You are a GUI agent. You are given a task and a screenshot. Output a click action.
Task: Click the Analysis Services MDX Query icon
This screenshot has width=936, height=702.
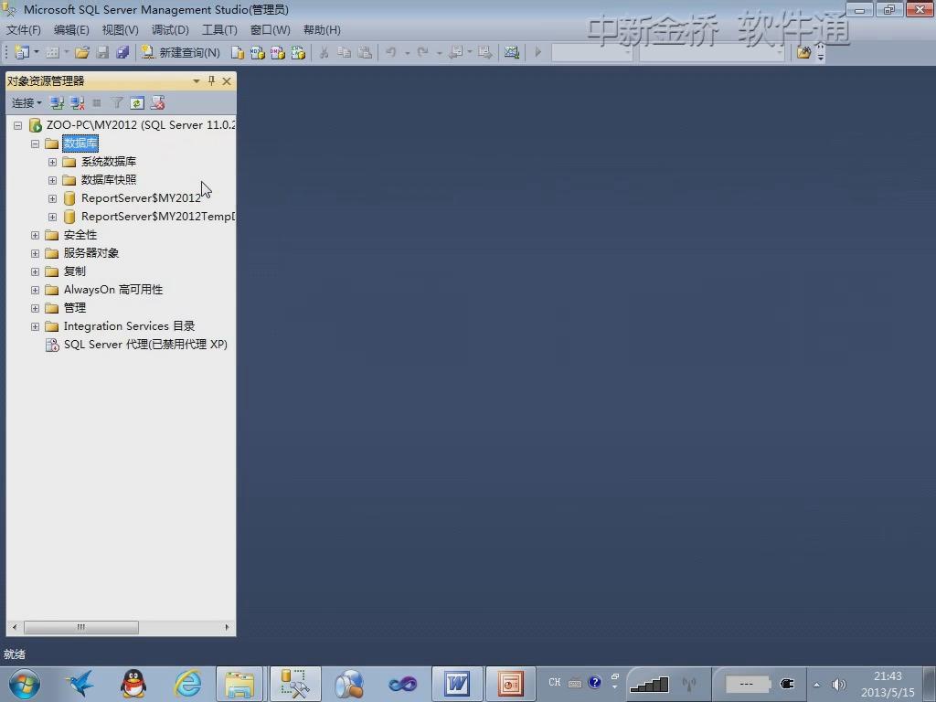[x=257, y=52]
